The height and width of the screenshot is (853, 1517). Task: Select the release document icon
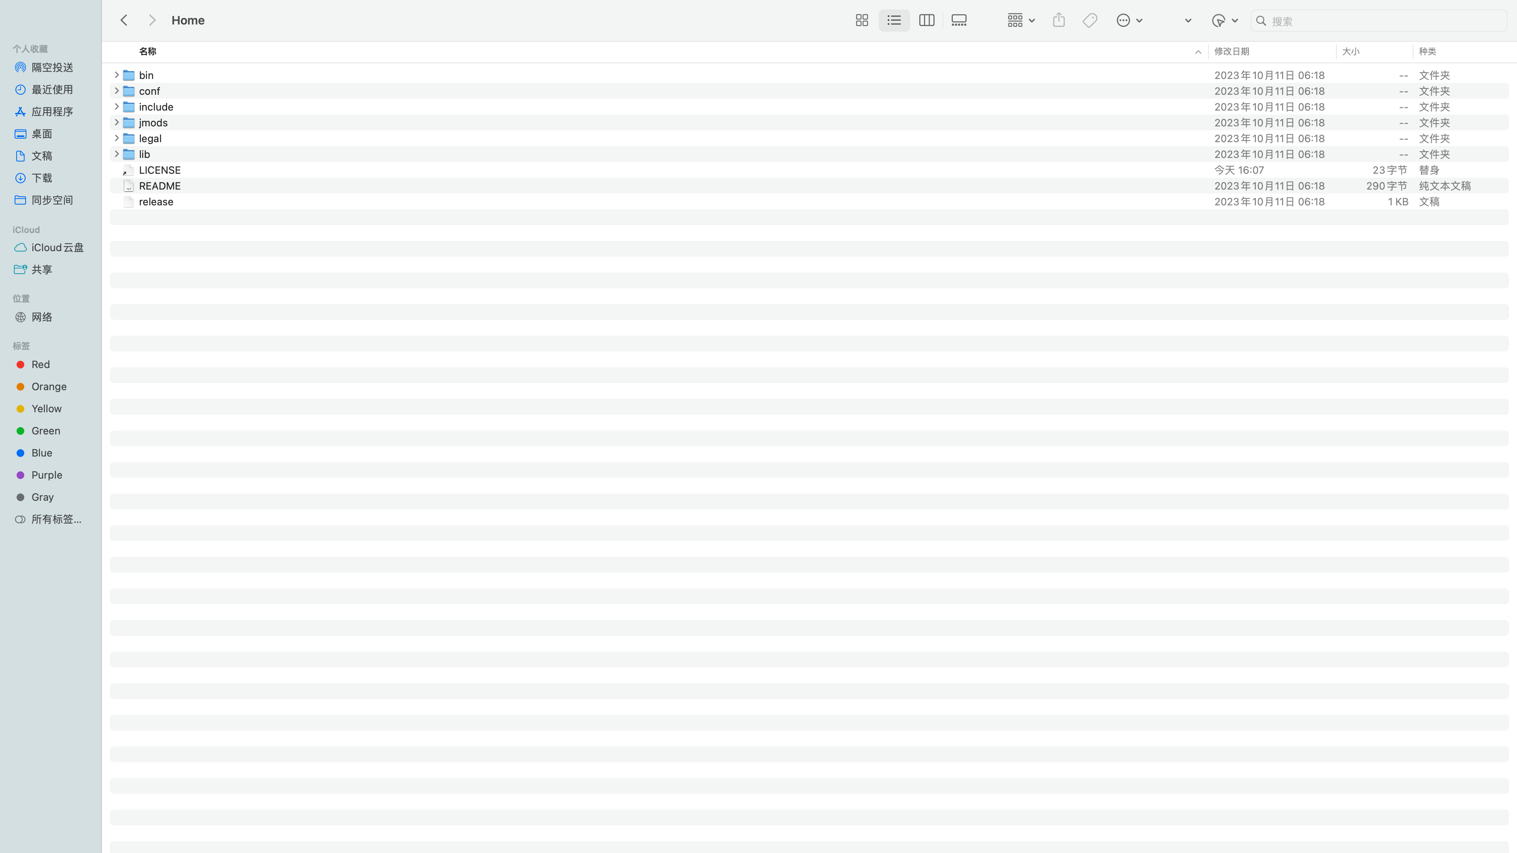129,202
